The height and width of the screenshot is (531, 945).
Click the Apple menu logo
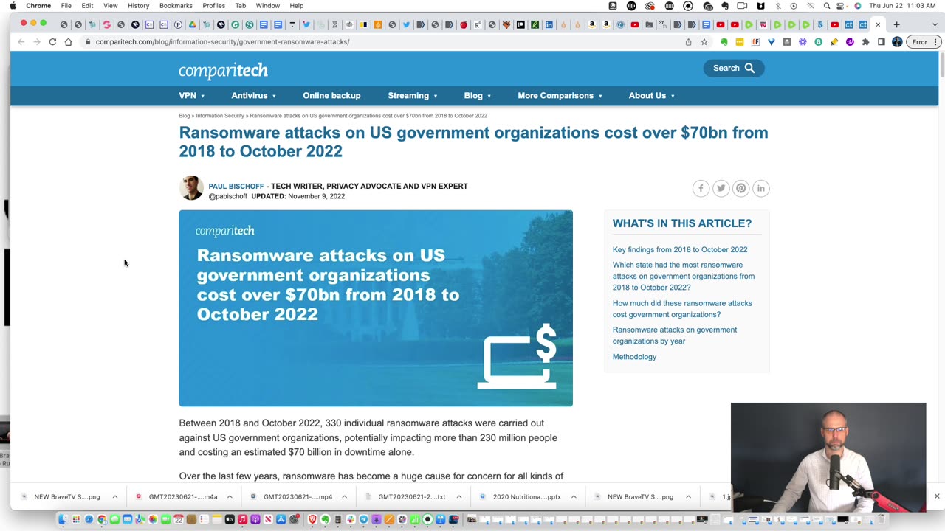[13, 6]
